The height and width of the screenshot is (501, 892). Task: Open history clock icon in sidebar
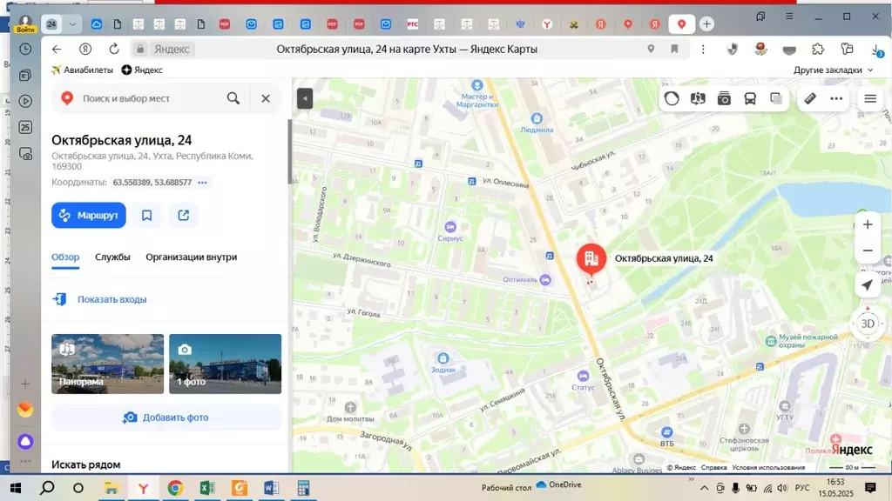(x=25, y=50)
